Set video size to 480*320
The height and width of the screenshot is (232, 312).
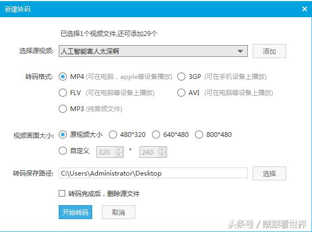(x=113, y=135)
